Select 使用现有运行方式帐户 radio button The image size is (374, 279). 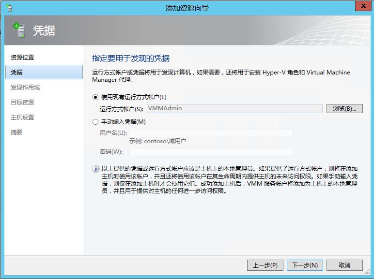coord(95,97)
